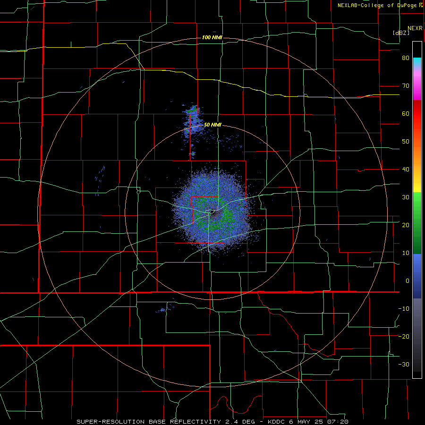Click the -10 value on the dBZ scale
The image size is (425, 425).
[404, 308]
